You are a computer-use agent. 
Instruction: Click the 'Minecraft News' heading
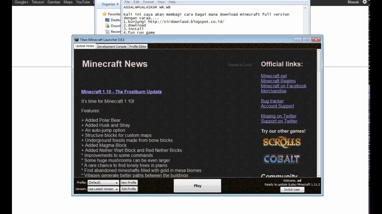click(x=115, y=64)
